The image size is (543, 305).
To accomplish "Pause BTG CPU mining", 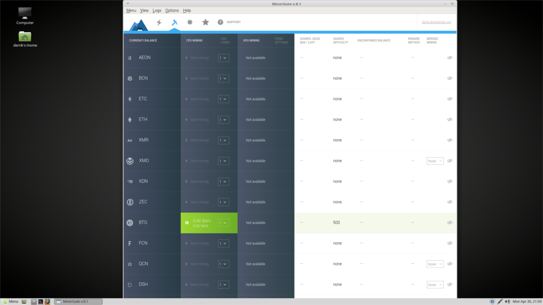I will (187, 223).
